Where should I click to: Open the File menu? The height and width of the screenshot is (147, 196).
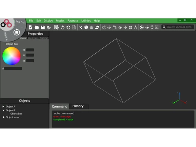click(31, 21)
